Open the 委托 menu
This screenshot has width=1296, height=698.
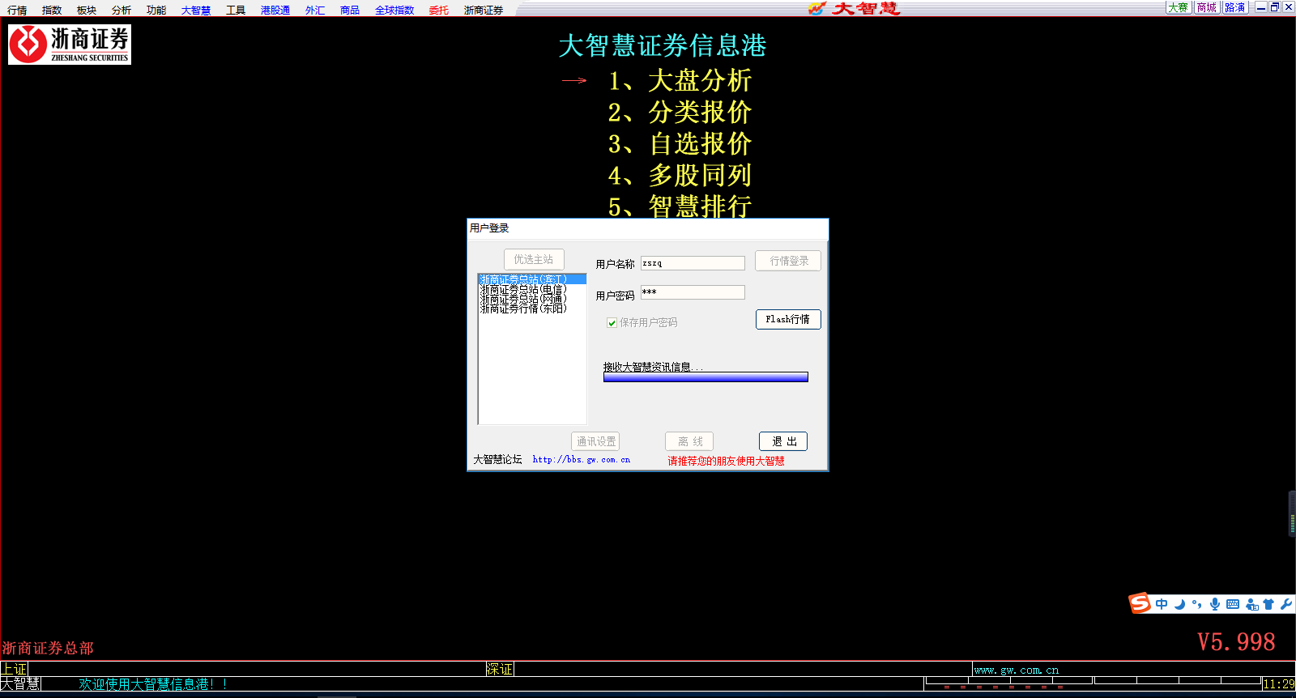(x=439, y=10)
